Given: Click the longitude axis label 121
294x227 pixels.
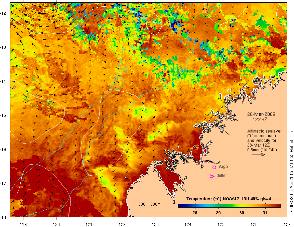Looking at the screenshot, I should 89,224.
